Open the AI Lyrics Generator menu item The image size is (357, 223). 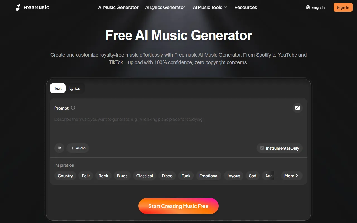point(165,8)
